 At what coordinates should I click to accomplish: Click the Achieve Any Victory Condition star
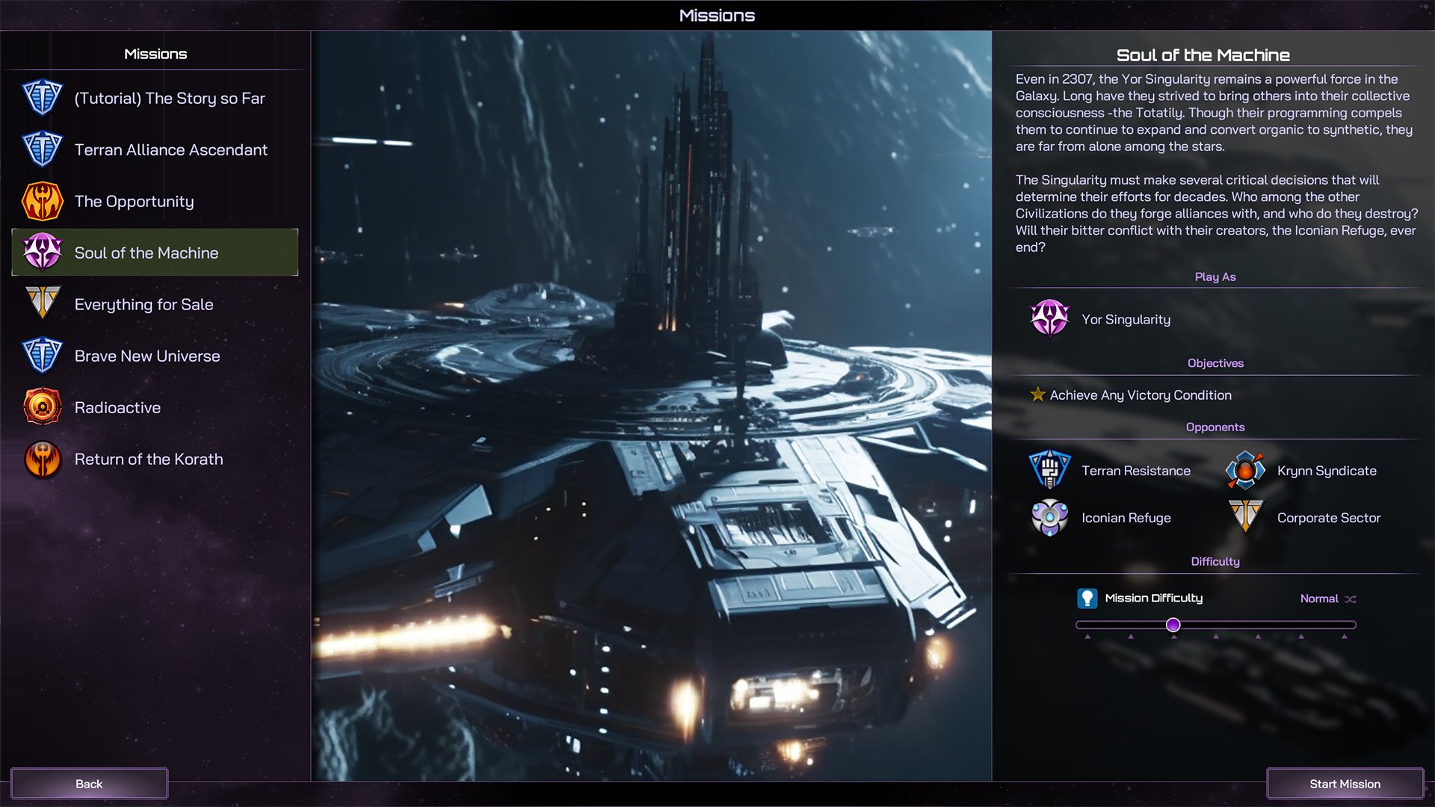click(x=1037, y=395)
